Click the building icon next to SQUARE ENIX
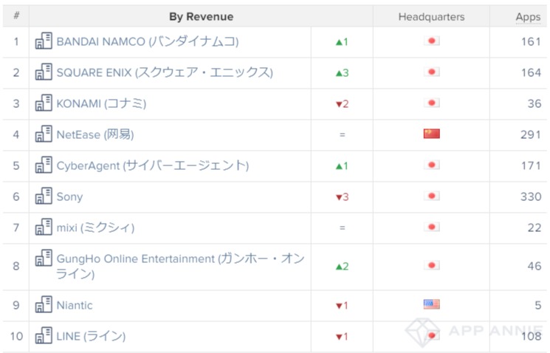This screenshot has width=550, height=353. point(44,72)
